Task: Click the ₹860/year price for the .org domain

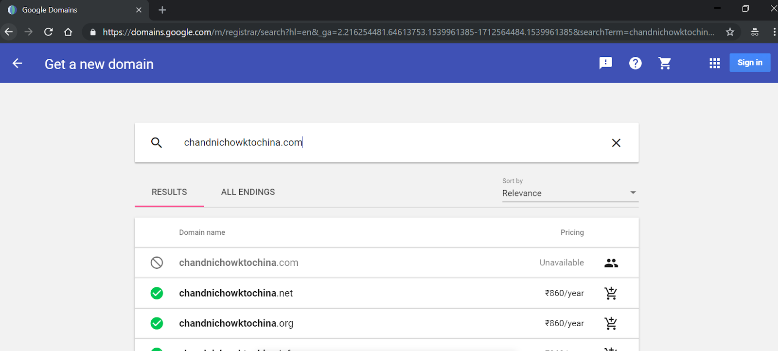Action: (564, 323)
